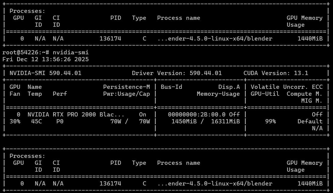Click the Default compute mode value
Image resolution: width=333 pixels, height=193 pixels.
pyautogui.click(x=310, y=122)
